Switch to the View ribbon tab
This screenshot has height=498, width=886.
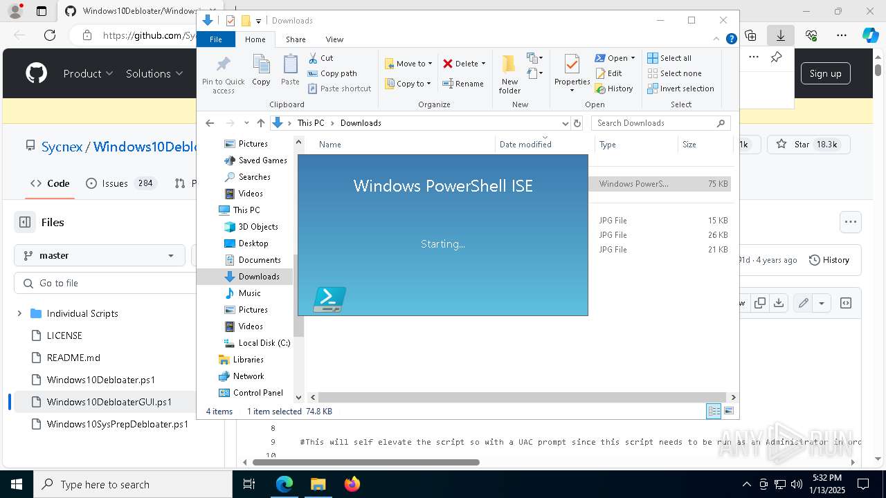click(x=334, y=39)
